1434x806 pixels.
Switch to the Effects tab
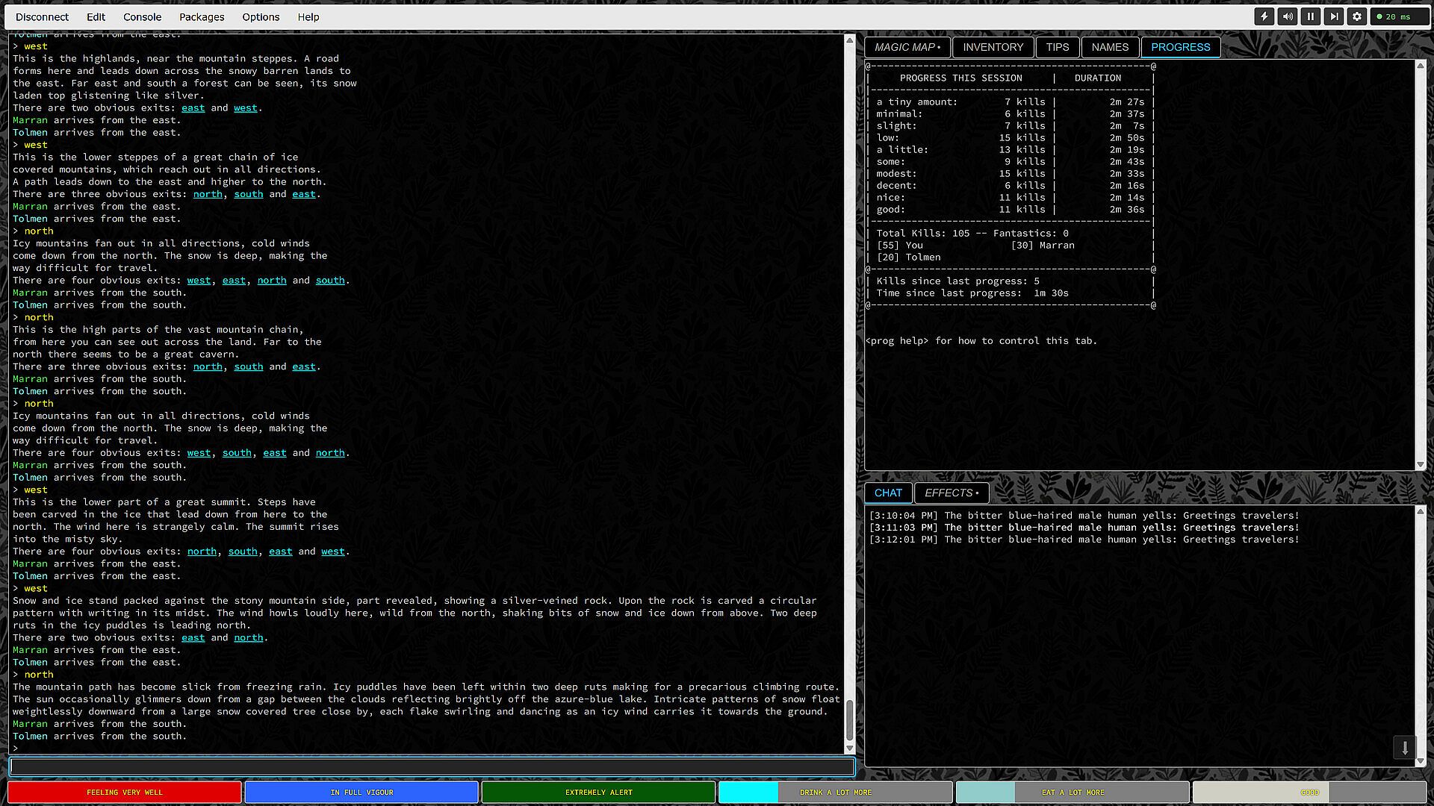pyautogui.click(x=952, y=493)
